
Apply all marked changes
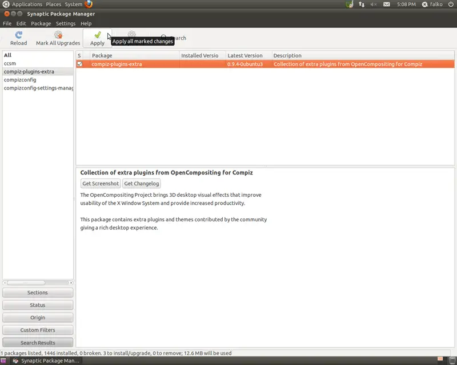coord(97,38)
